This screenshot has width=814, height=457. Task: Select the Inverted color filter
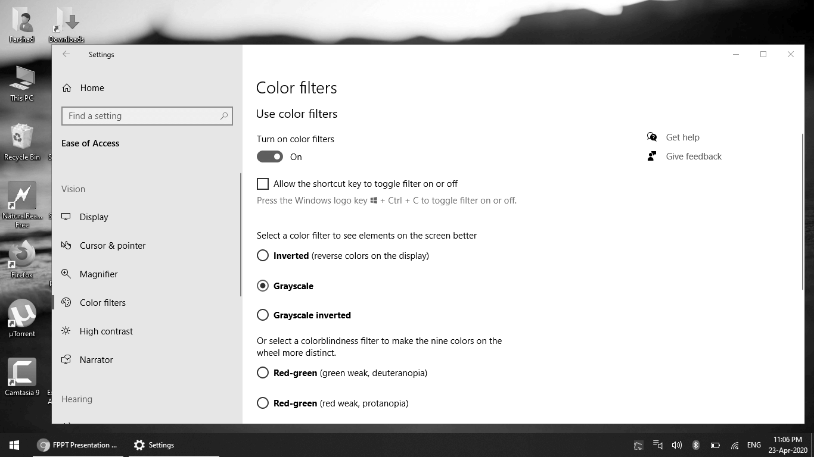(263, 256)
